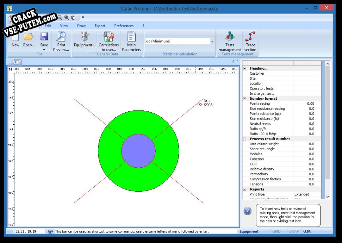Click the tab scroll left arrow
The width and height of the screenshot is (342, 243).
coord(233,61)
